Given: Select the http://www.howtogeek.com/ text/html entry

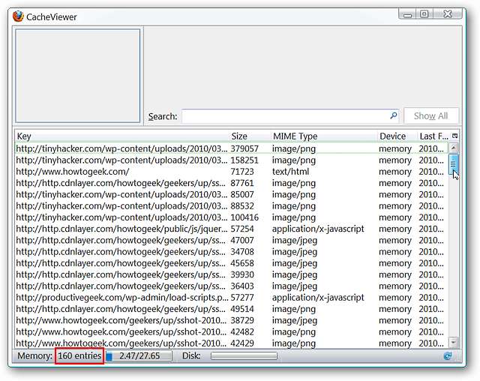Looking at the screenshot, I should click(x=232, y=172).
